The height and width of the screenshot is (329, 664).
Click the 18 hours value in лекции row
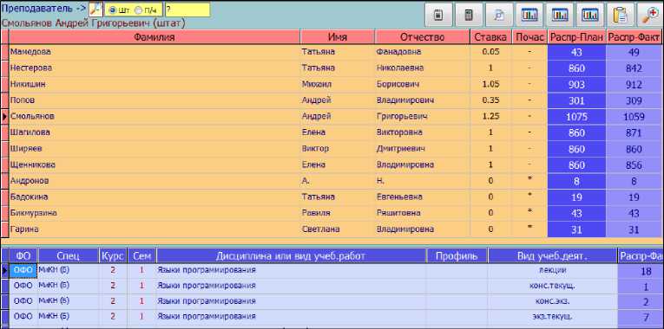pos(641,271)
